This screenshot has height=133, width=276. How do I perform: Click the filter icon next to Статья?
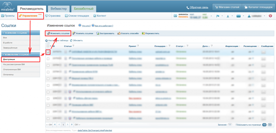73,46
